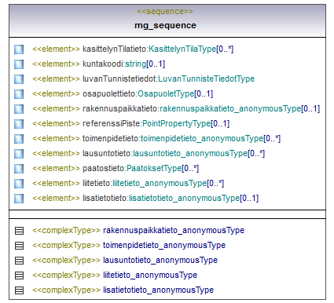Click complexType icon for lisatietotieto_anonymousType

point(19,290)
